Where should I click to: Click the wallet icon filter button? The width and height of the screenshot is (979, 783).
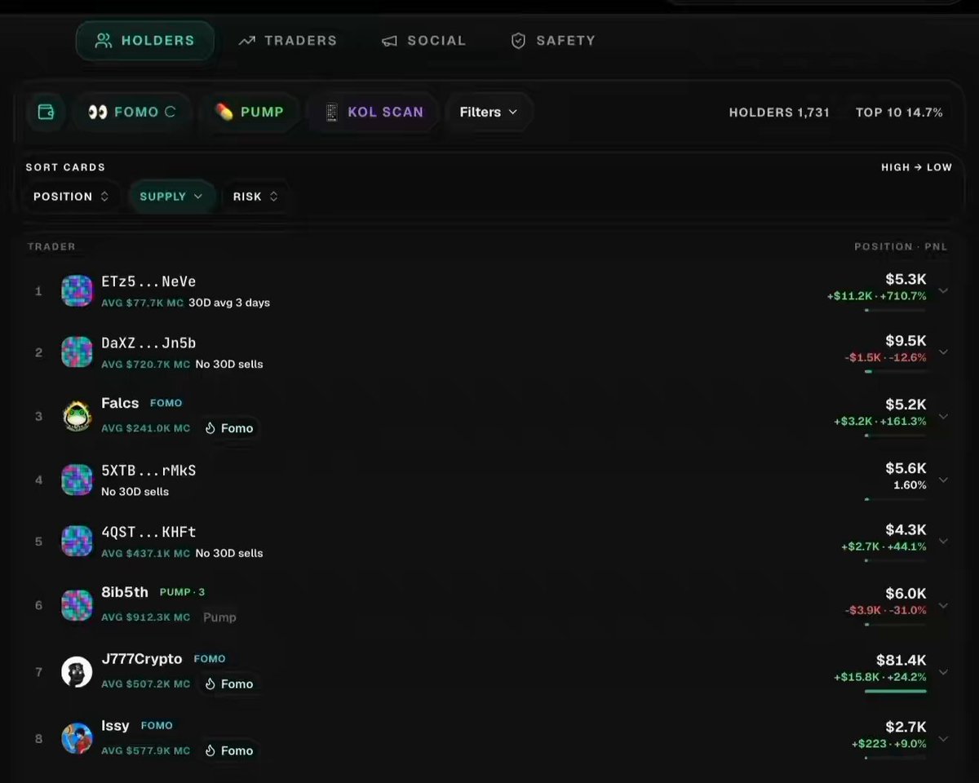tap(46, 112)
